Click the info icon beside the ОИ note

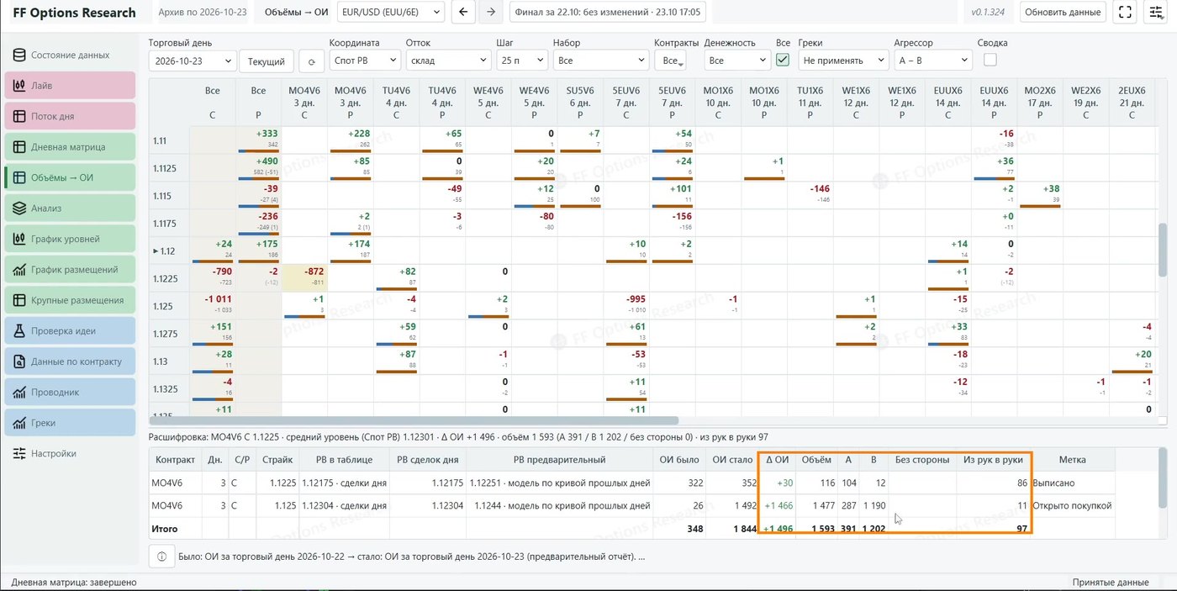[161, 557]
